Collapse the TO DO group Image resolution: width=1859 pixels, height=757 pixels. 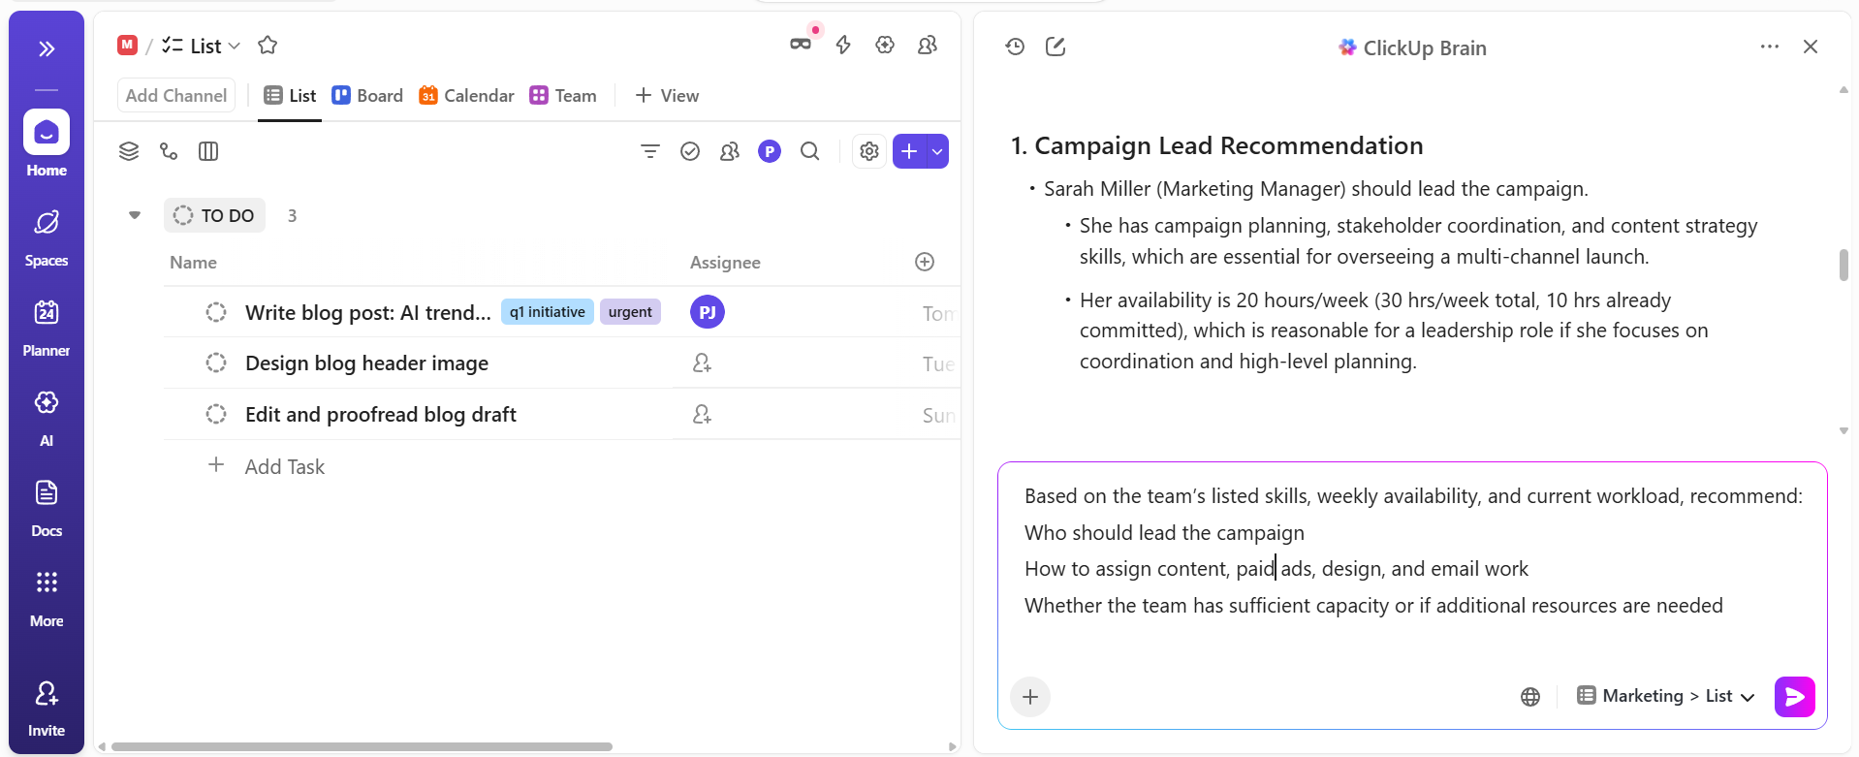135,215
